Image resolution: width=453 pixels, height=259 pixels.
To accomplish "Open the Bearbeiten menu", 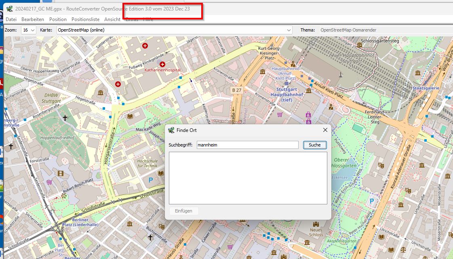I will point(33,19).
